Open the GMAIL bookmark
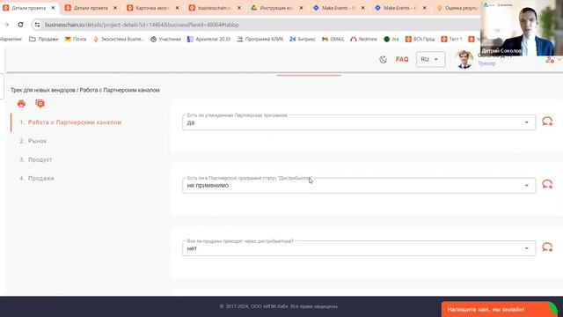563x317 pixels. coord(333,39)
